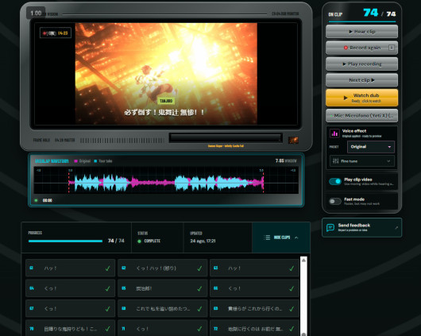Click the scroll up arrow of the clip list
Screen dimensions: 421x336
pos(303,260)
